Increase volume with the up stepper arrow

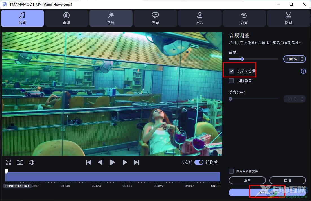tap(302, 57)
